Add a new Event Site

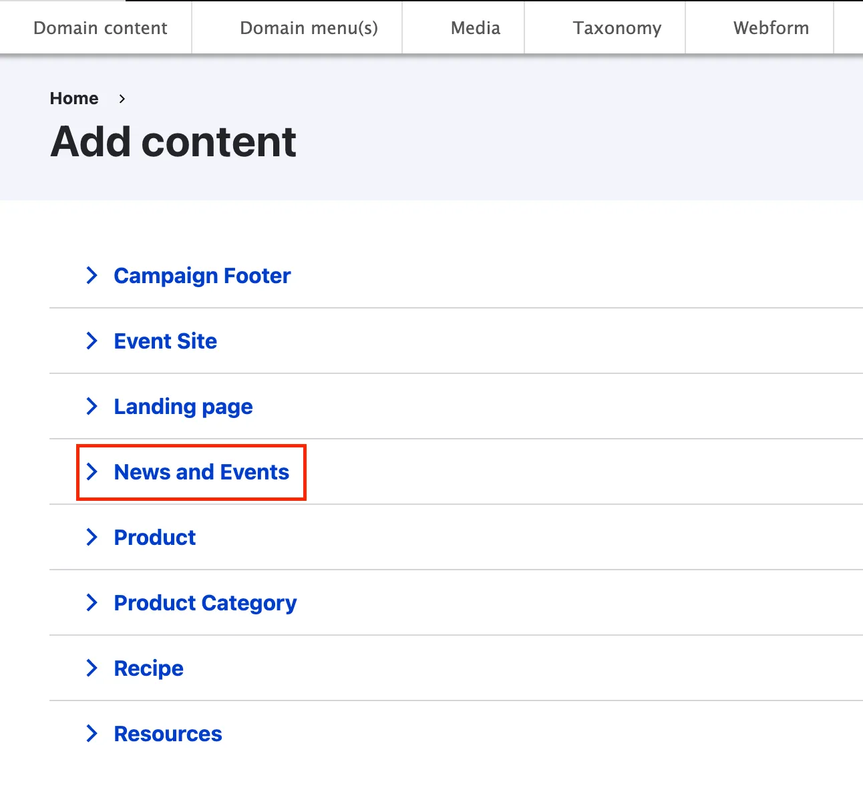[x=165, y=341]
